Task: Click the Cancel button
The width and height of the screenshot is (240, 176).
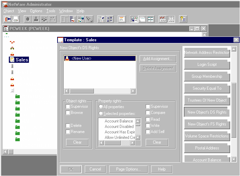Action: point(95,169)
